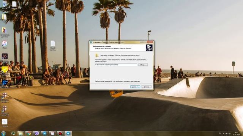
Task: Show hidden tray icons arrow
Action: 223,133
